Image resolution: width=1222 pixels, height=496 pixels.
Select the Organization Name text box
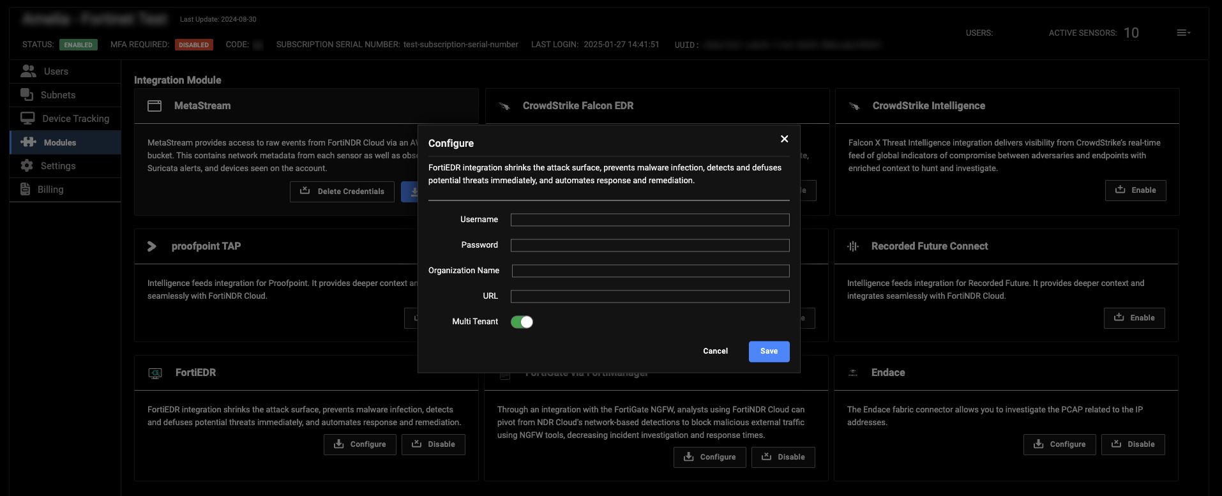click(x=650, y=271)
